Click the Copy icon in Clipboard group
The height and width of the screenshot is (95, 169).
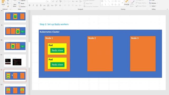pyautogui.click(x=8, y=3)
